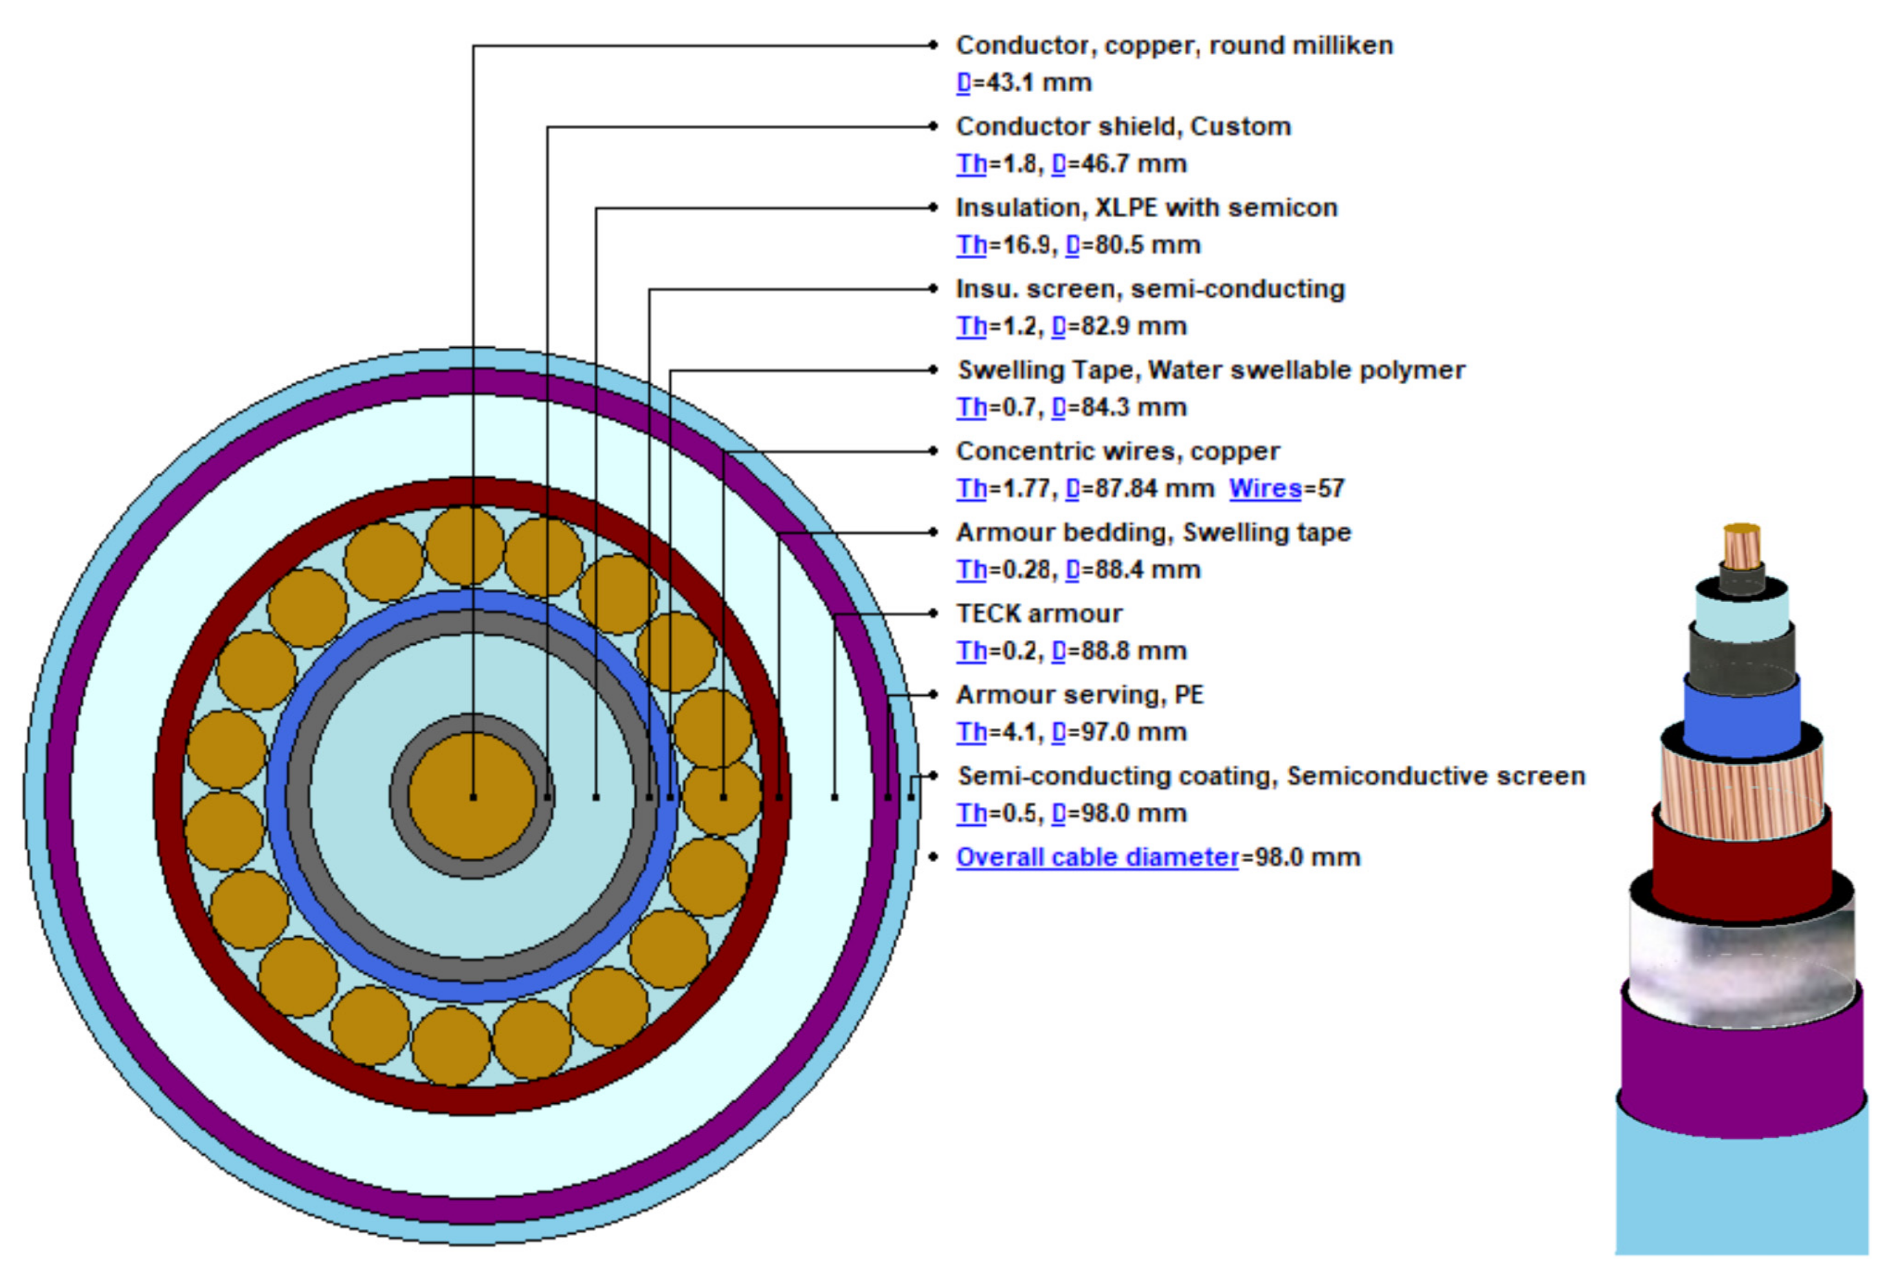Click the 3D stripped cable illustration
Screen dimensions: 1900x1273
pyautogui.click(x=1742, y=893)
